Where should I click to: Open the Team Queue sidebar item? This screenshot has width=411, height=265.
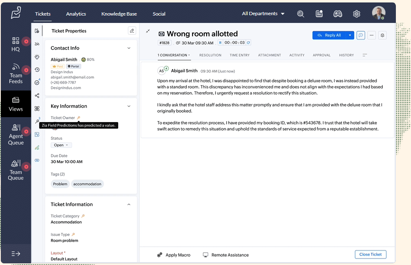tap(16, 170)
